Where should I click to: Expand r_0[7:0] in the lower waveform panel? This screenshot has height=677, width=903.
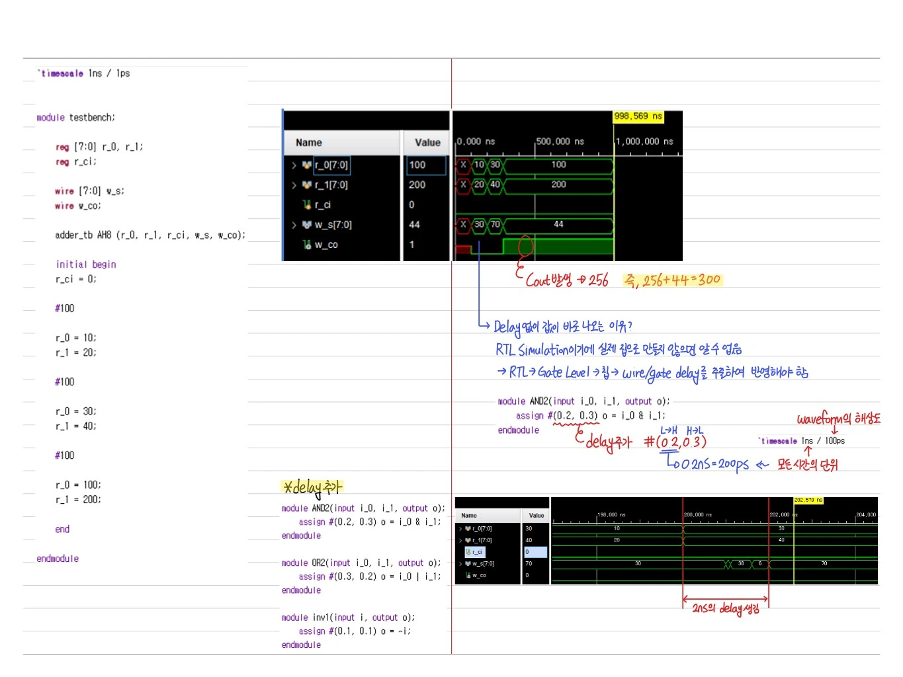point(460,529)
